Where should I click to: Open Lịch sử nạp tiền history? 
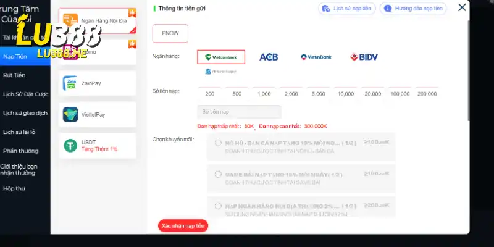(347, 9)
